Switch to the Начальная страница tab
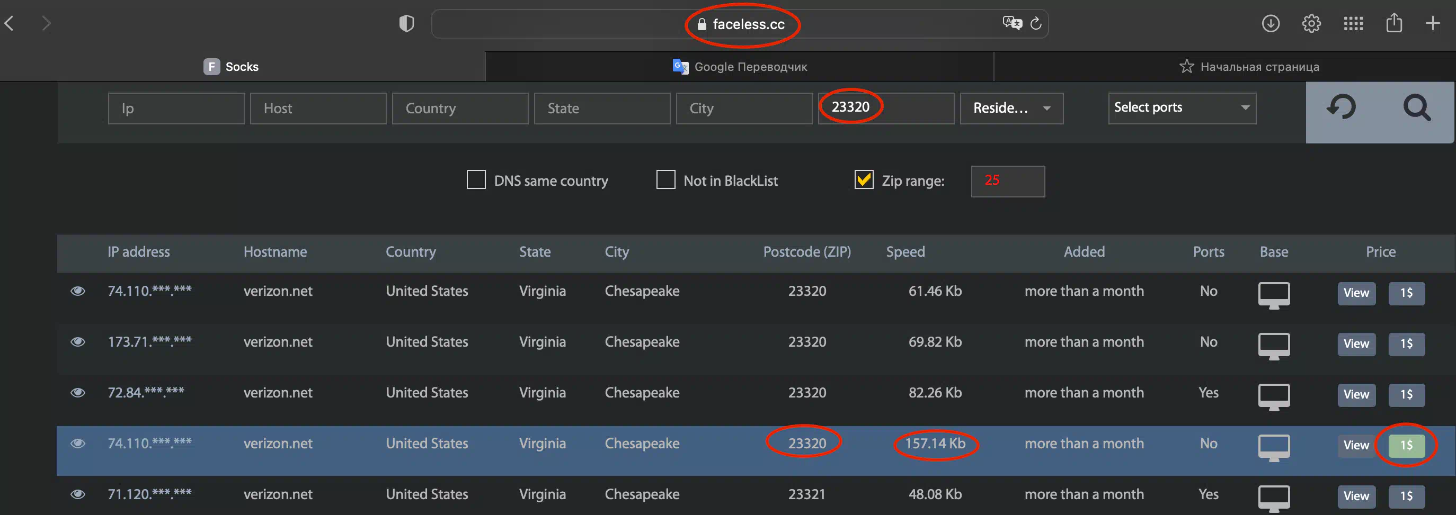Image resolution: width=1456 pixels, height=515 pixels. click(1225, 67)
